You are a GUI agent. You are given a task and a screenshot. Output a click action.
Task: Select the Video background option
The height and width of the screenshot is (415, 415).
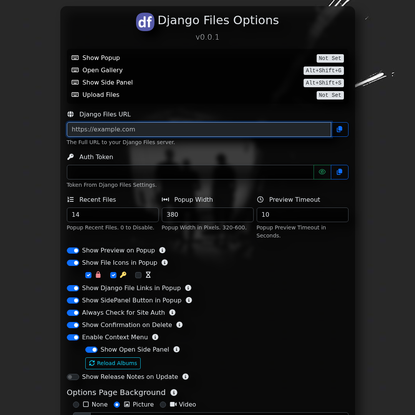pyautogui.click(x=163, y=405)
